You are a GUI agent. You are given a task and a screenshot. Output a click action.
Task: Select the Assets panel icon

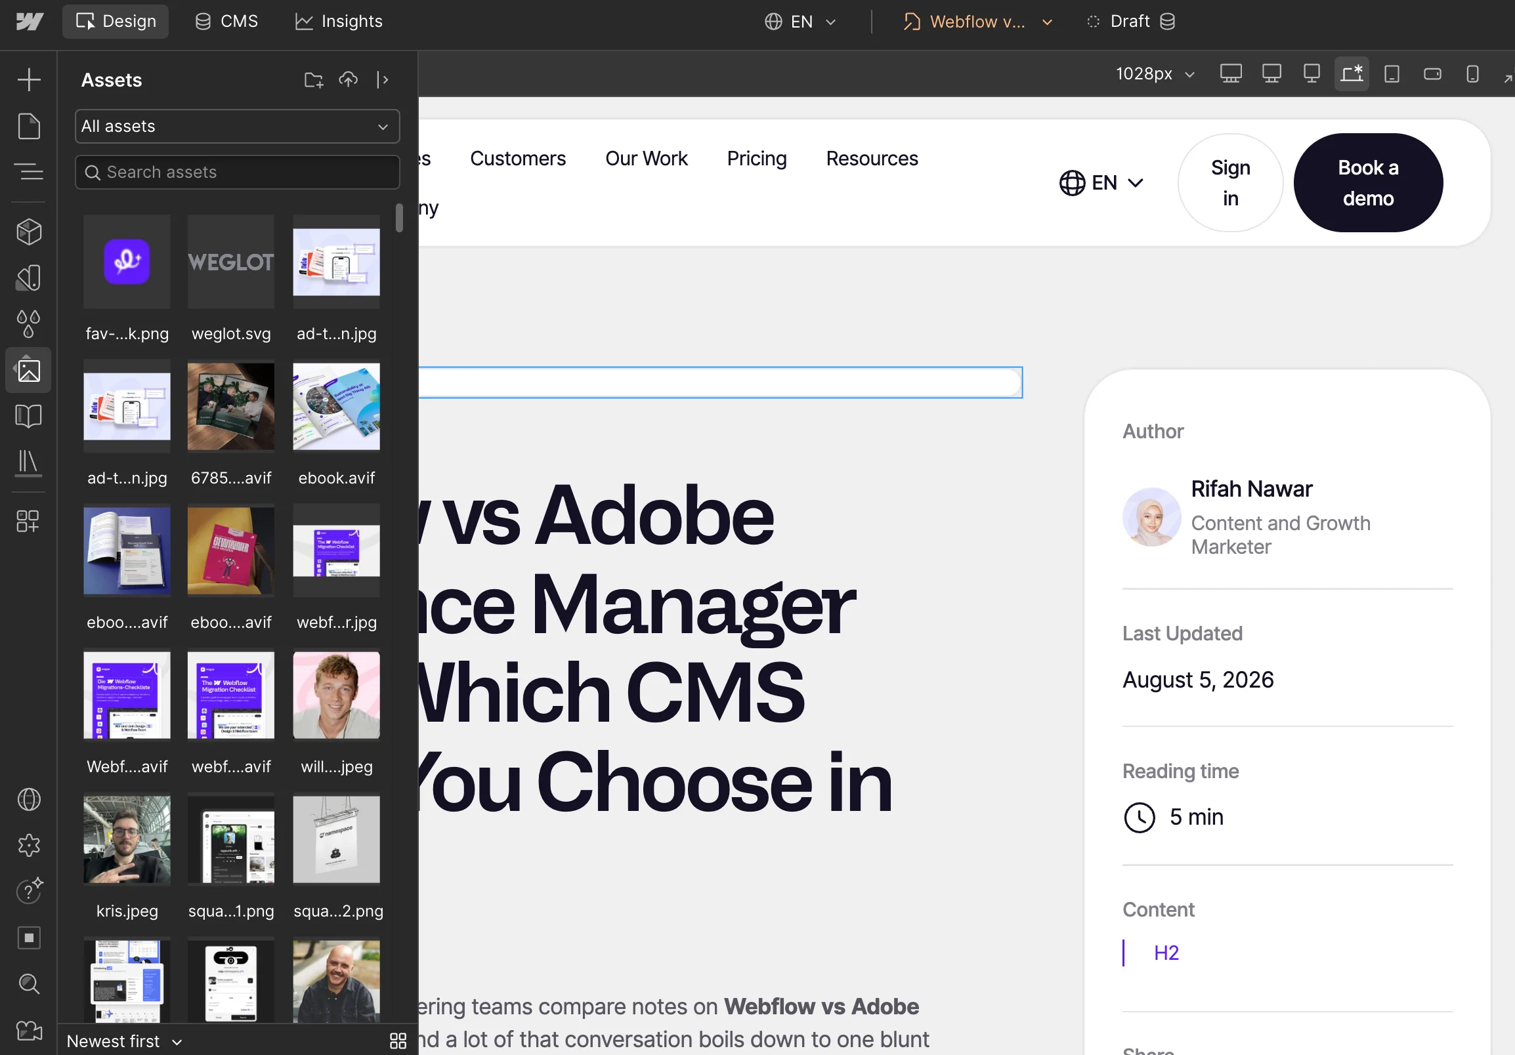[x=29, y=371]
